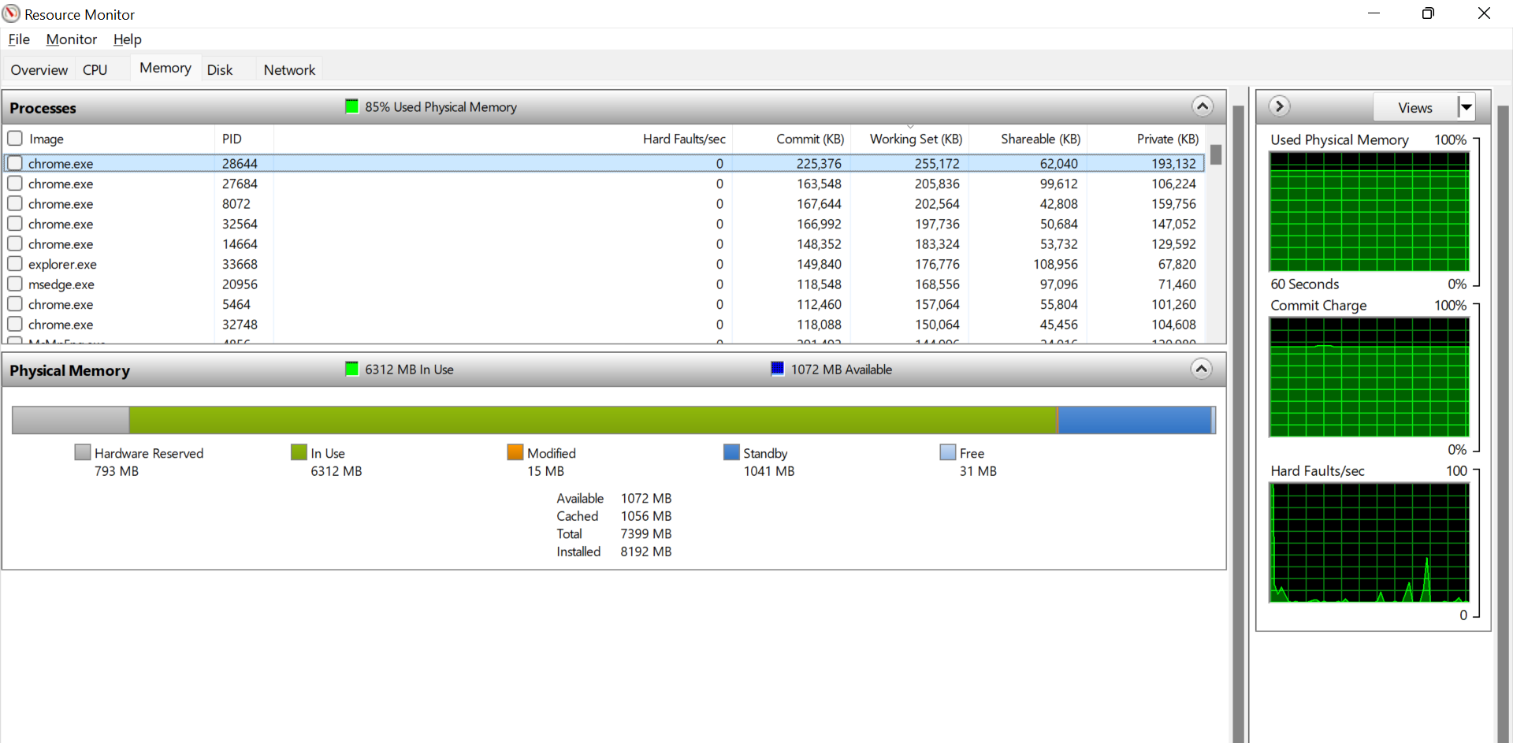
Task: Collapse graphs pane with arrow button
Action: [x=1280, y=106]
